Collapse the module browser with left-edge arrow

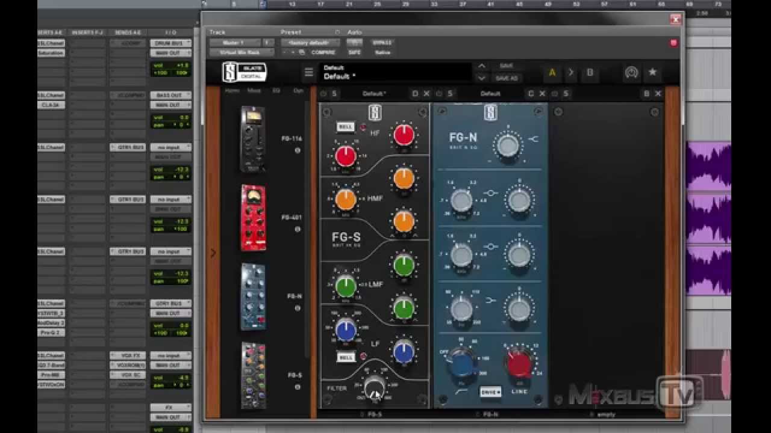click(x=213, y=253)
